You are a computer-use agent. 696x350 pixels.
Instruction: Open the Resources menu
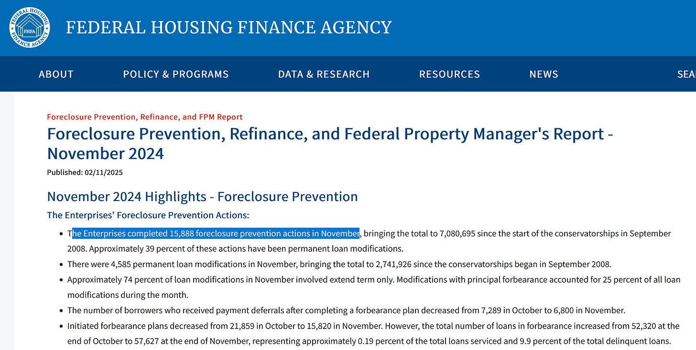click(449, 74)
